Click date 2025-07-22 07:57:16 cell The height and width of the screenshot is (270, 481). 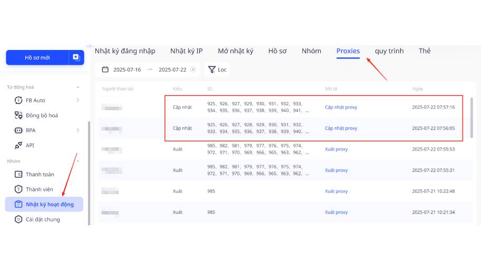(x=434, y=107)
